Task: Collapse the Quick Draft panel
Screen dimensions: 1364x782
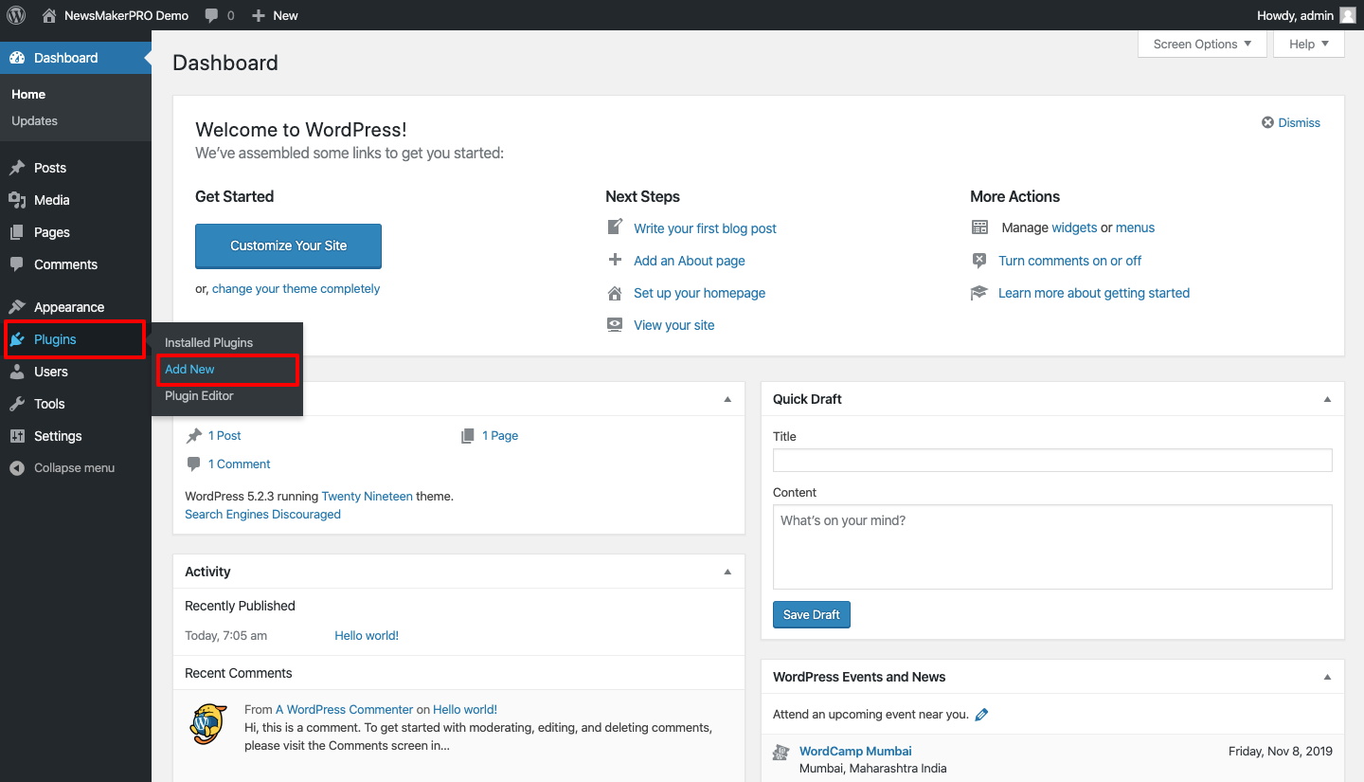Action: [x=1327, y=399]
